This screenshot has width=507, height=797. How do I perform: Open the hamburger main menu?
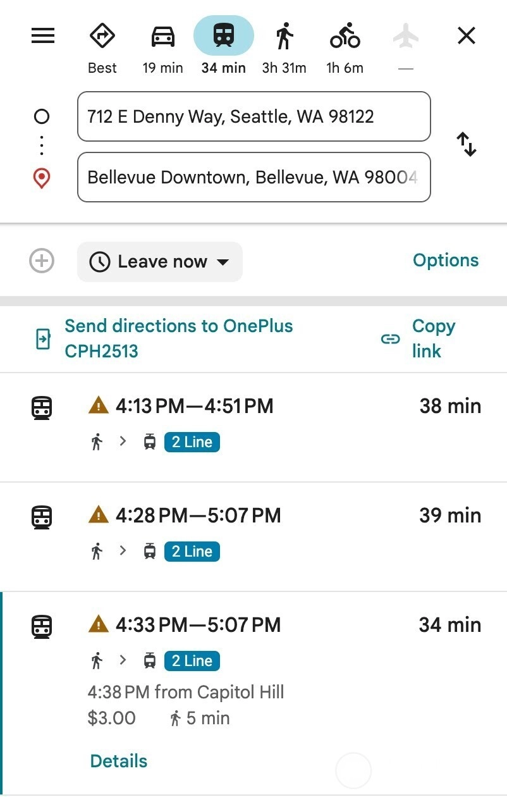(43, 36)
